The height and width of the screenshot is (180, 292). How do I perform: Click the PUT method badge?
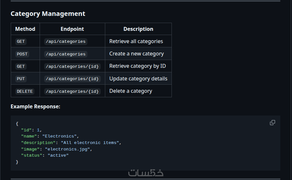coord(21,79)
